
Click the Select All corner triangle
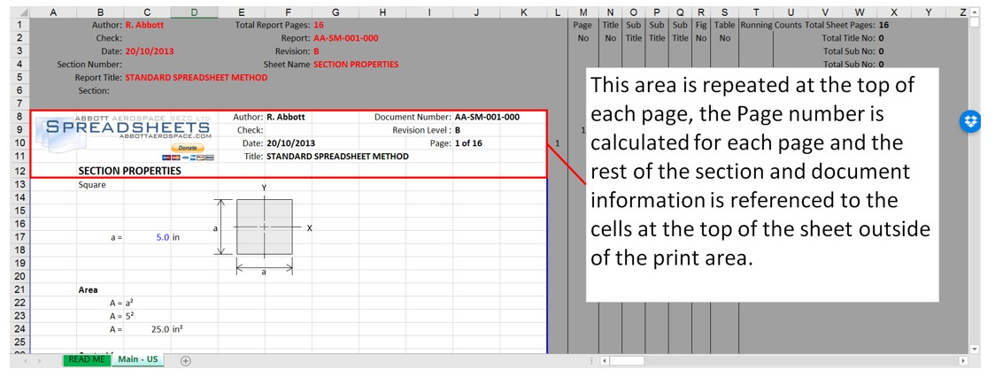click(19, 12)
